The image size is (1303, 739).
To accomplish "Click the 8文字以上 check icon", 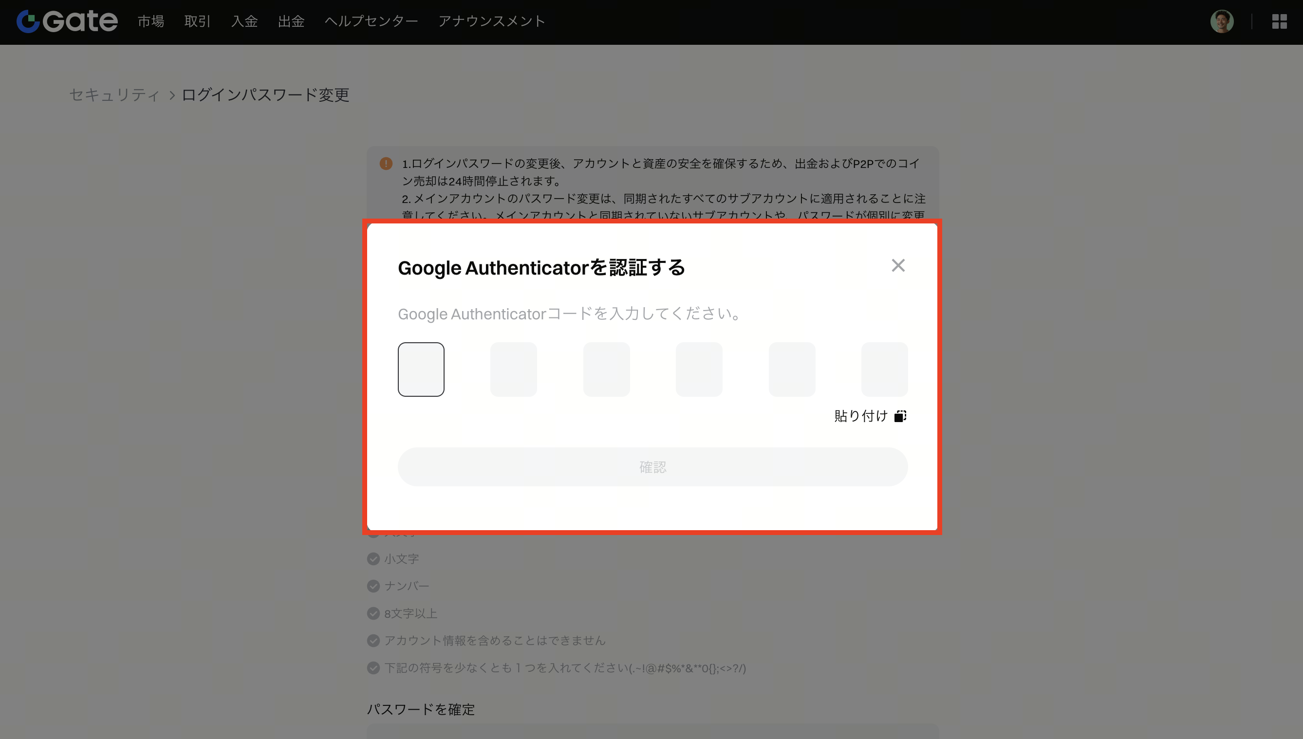I will pyautogui.click(x=373, y=613).
